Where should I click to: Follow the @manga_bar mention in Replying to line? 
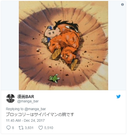pyautogui.click(x=35, y=109)
